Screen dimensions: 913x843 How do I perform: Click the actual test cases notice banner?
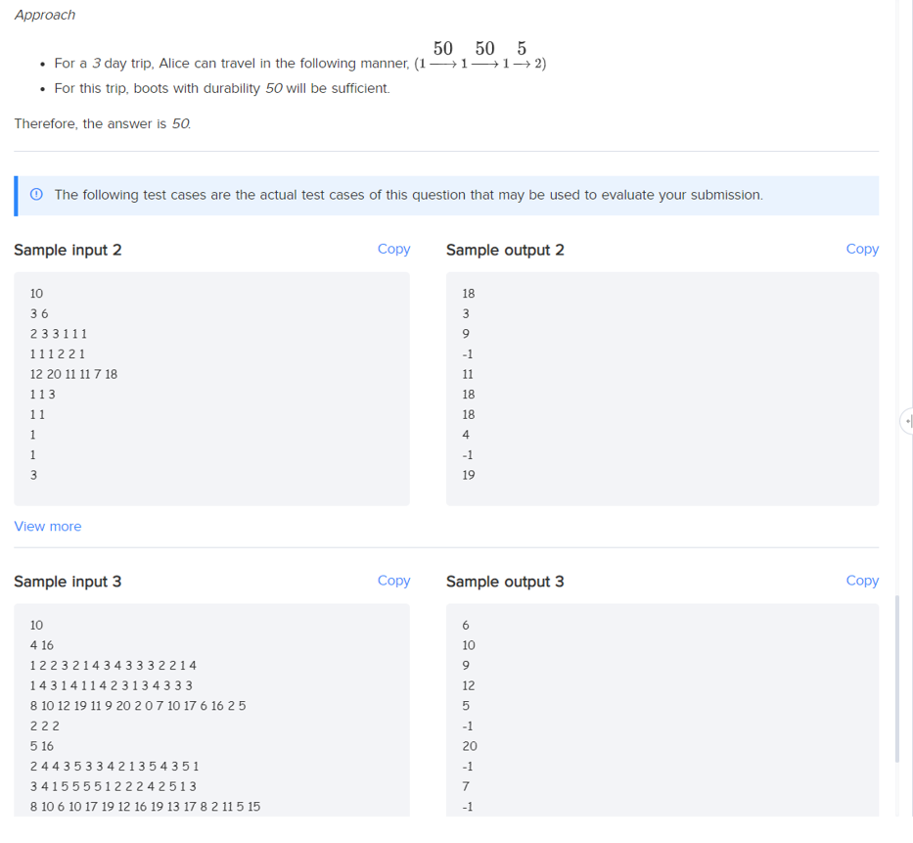pyautogui.click(x=446, y=195)
